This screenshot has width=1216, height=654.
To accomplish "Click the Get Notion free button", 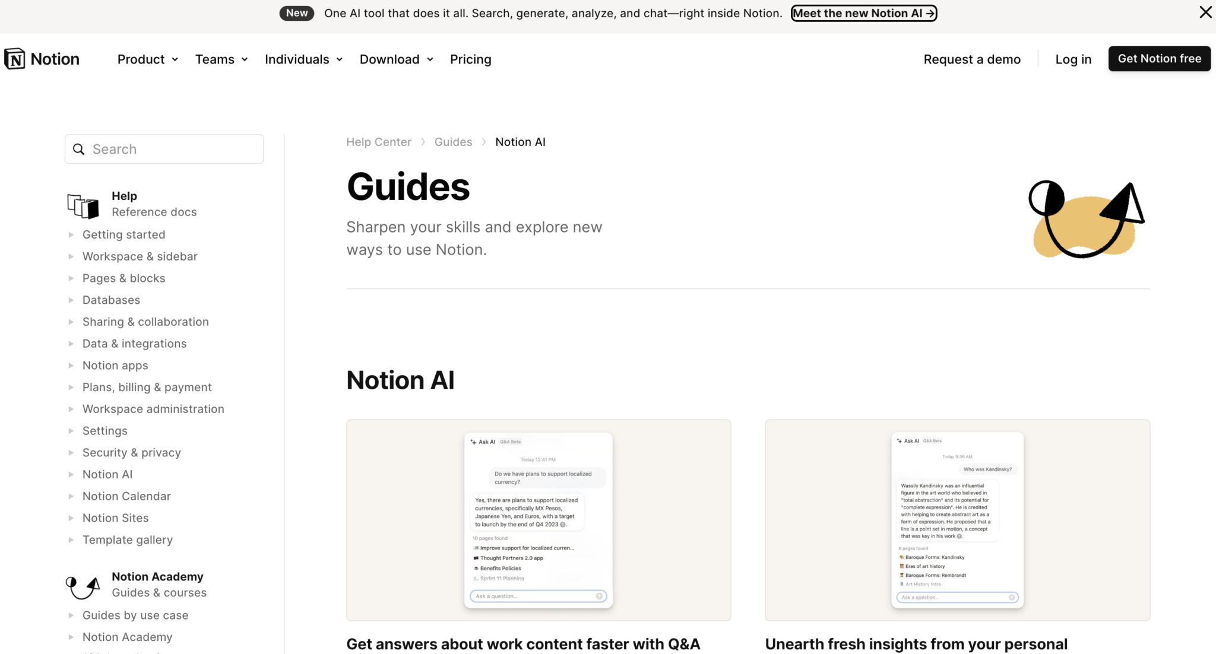I will [x=1159, y=59].
